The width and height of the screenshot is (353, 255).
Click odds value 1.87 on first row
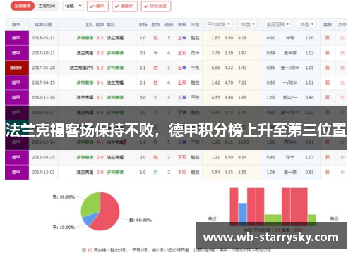point(215,38)
